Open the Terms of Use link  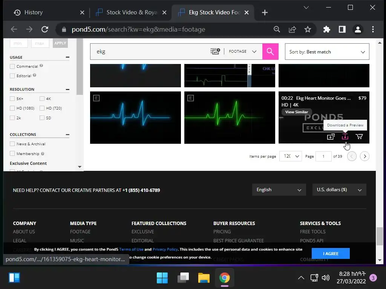[131, 249]
